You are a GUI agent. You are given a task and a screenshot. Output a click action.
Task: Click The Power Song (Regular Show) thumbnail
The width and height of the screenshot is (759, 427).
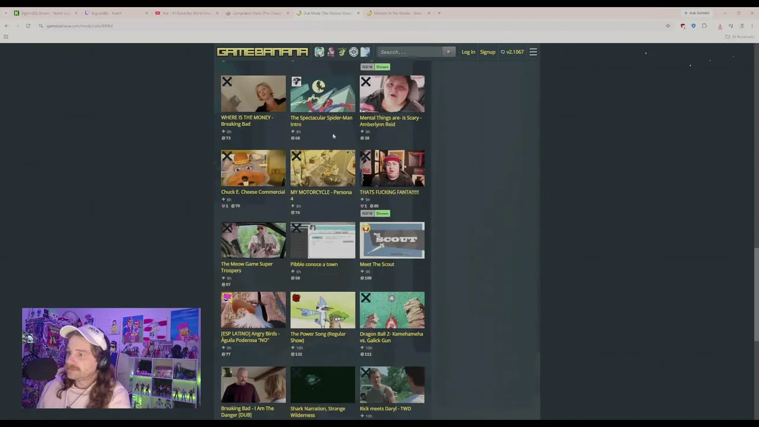(x=323, y=310)
